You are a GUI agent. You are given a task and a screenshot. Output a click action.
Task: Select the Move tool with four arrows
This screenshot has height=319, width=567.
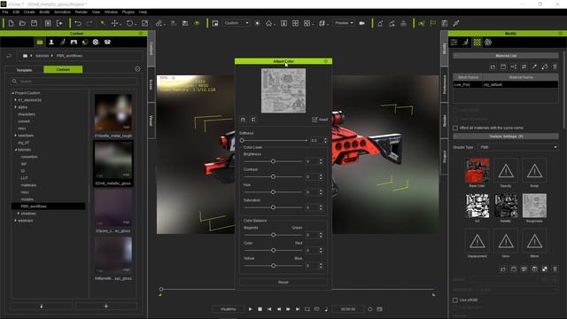click(x=114, y=24)
